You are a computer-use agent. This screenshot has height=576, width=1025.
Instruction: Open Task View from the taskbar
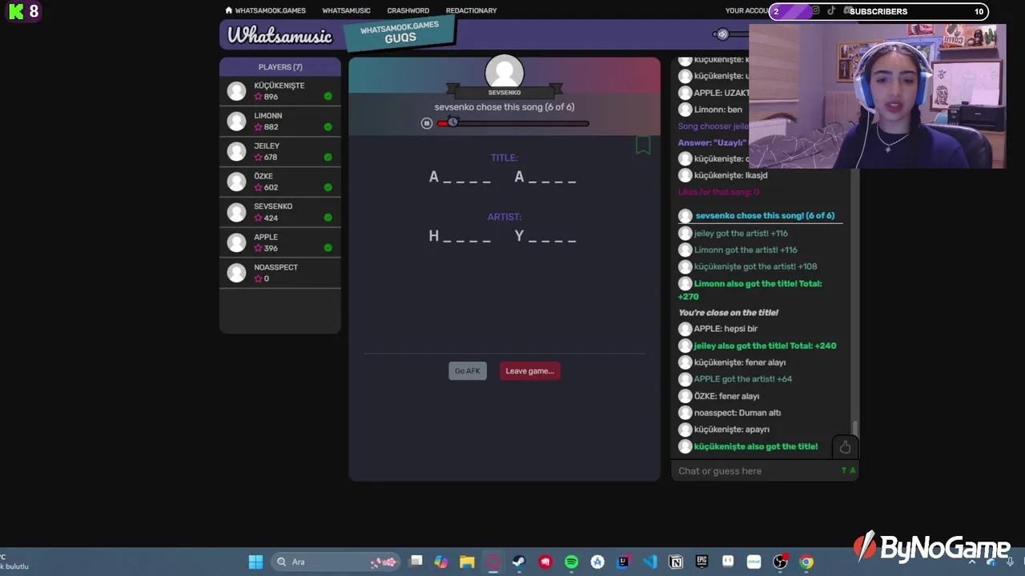click(416, 562)
